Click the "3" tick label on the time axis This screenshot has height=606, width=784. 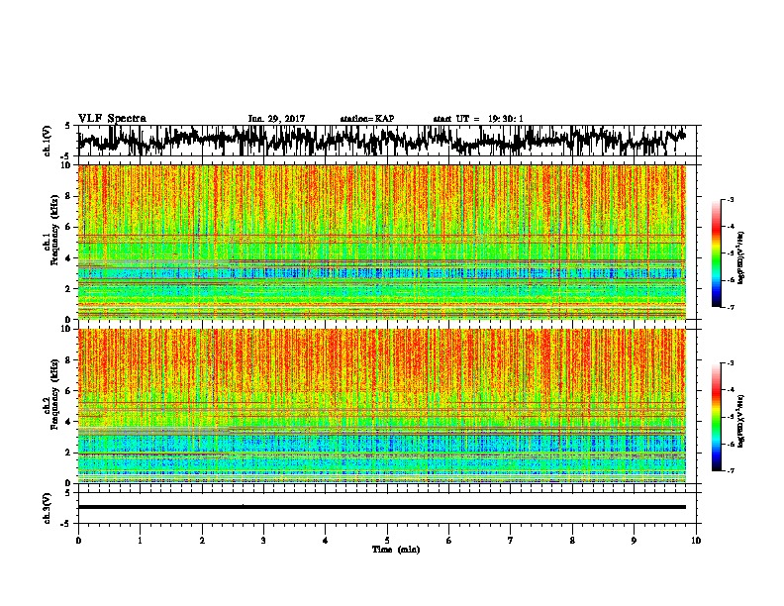pos(263,541)
